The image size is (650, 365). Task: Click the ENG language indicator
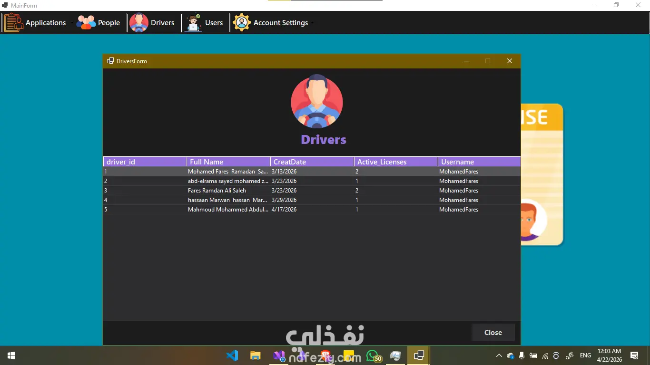click(x=586, y=355)
